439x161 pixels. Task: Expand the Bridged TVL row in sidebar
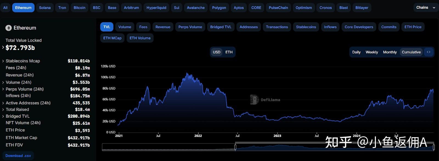coord(3,116)
